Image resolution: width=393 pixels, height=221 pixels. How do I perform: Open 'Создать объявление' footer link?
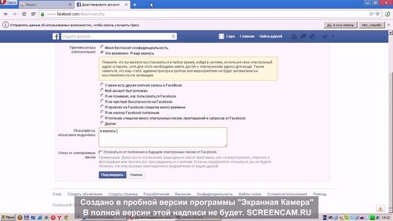pyautogui.click(x=85, y=194)
